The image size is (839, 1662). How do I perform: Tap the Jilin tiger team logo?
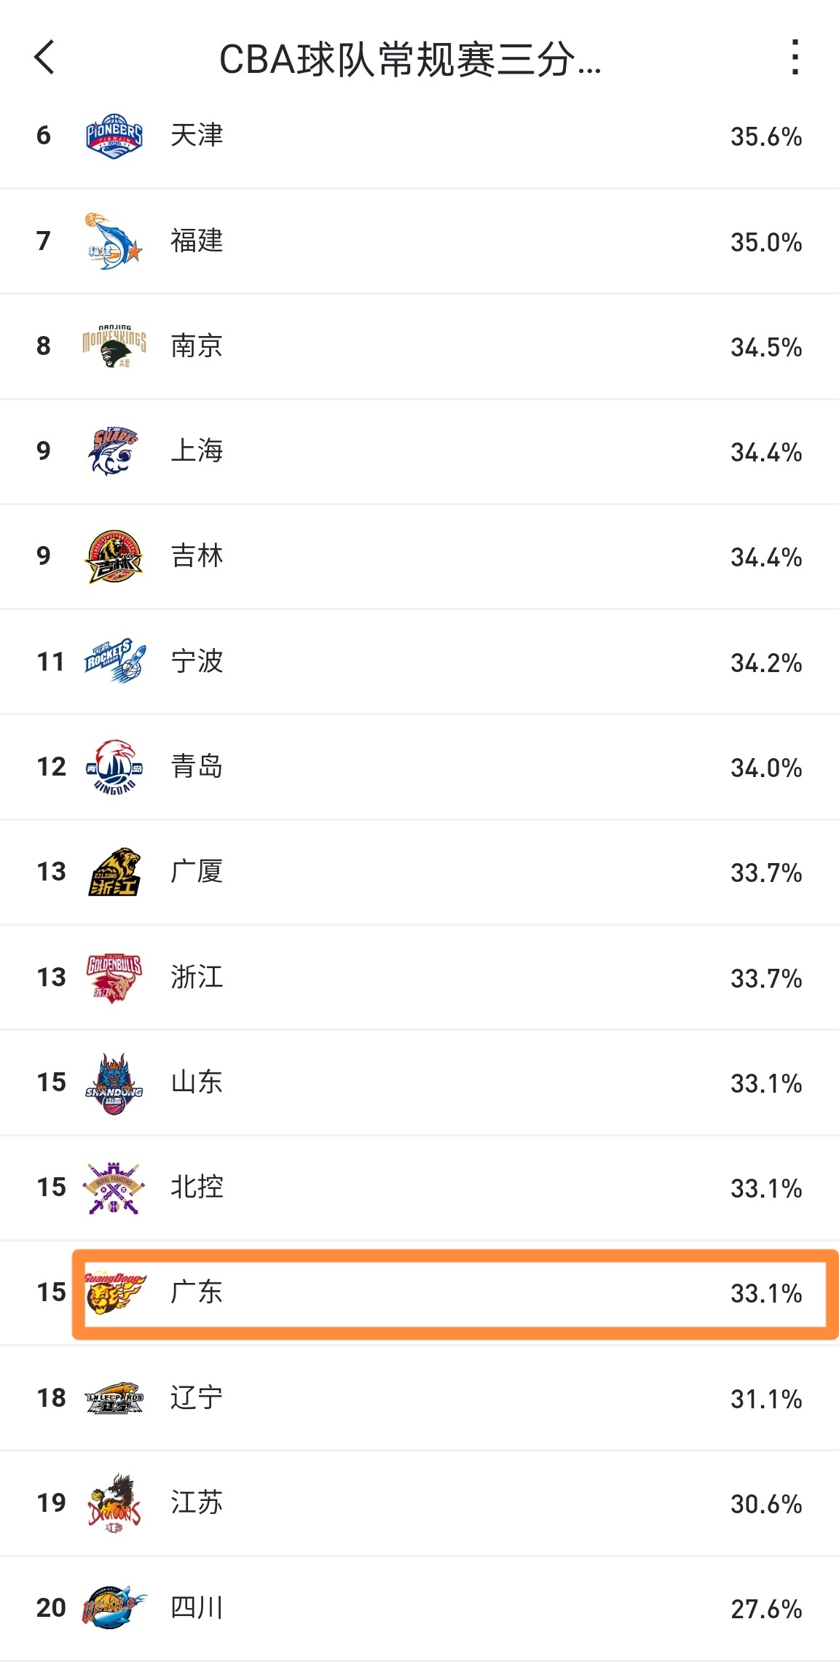click(114, 556)
